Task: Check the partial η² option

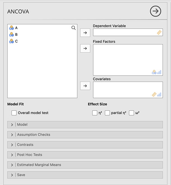Action: tap(107, 113)
